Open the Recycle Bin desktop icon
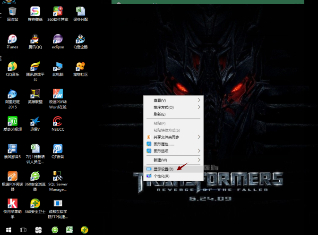This screenshot has width=318, height=235. 12,14
